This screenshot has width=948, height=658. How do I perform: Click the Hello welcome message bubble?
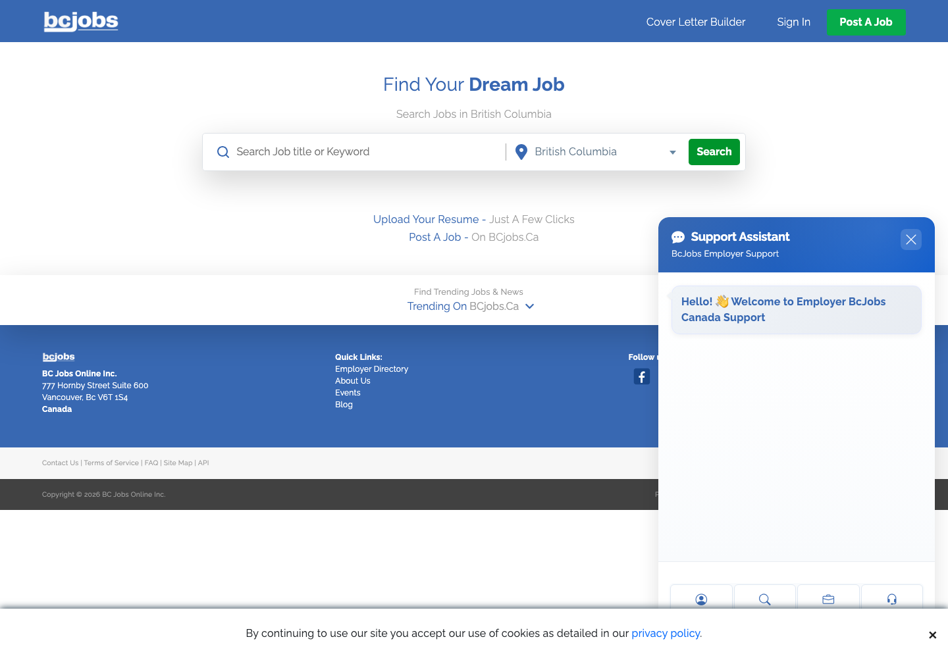pos(796,309)
